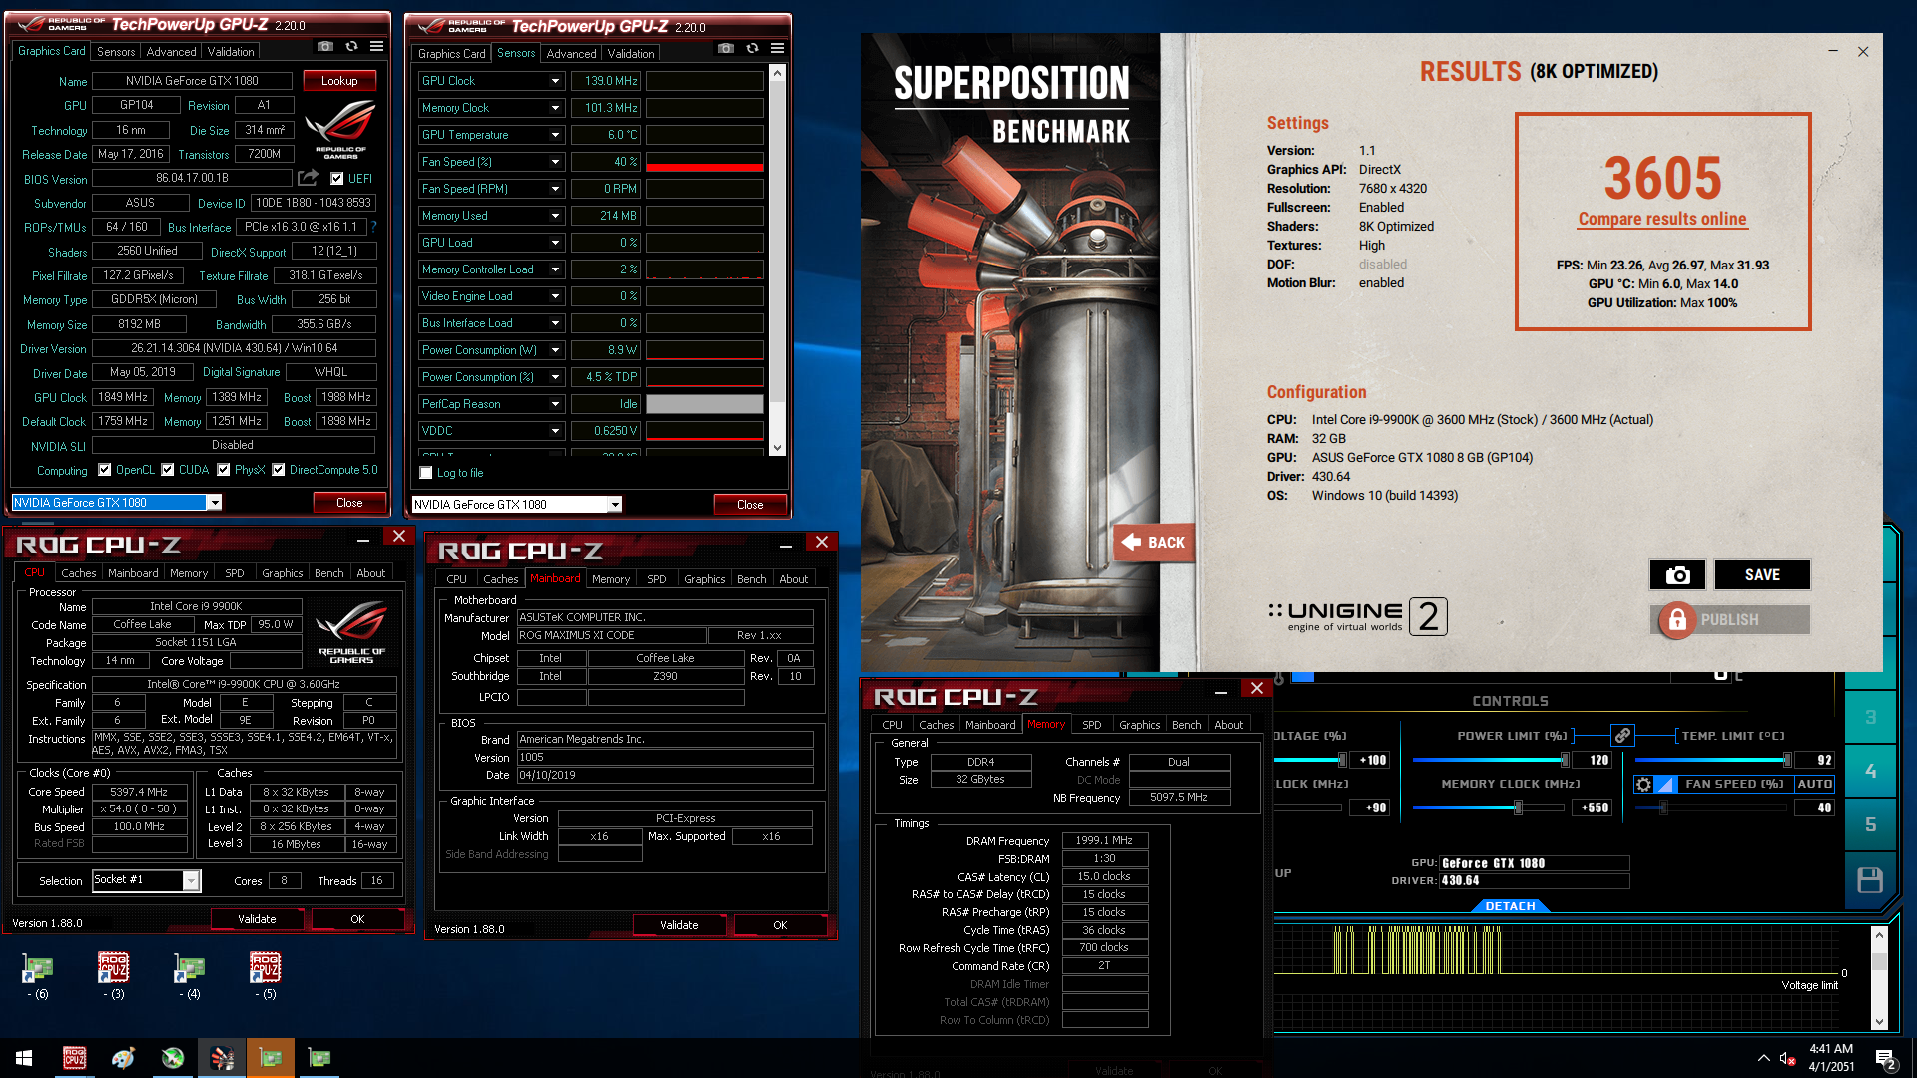
Task: Click the BIOS share/export icon
Action: point(308,178)
